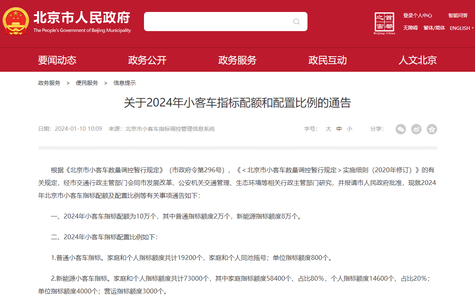Share the article to WeChat
The width and height of the screenshot is (475, 297).
tap(400, 129)
